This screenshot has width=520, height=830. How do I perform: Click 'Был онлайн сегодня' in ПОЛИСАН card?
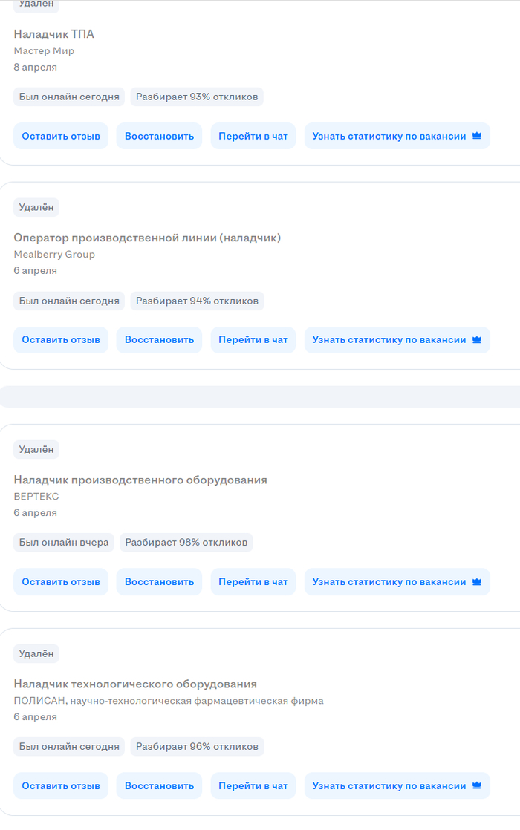69,746
